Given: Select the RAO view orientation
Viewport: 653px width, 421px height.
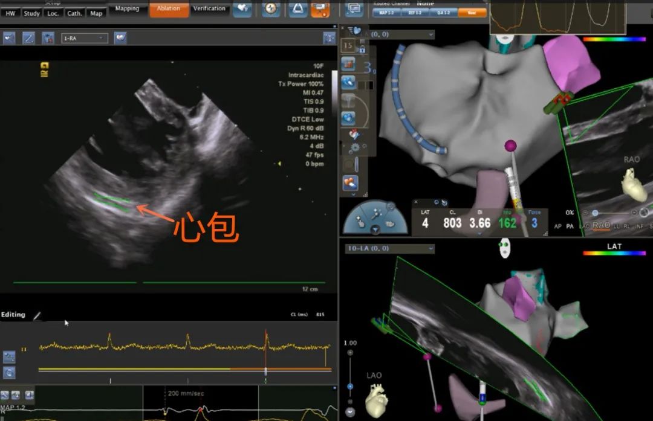Looking at the screenshot, I should (601, 225).
